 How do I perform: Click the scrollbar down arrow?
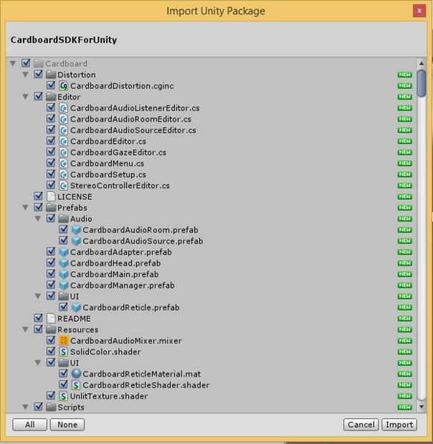pos(422,407)
